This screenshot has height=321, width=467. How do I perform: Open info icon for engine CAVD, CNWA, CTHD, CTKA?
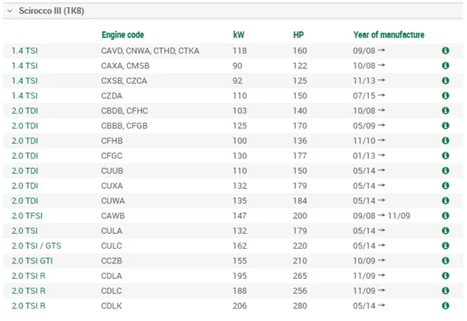[445, 51]
